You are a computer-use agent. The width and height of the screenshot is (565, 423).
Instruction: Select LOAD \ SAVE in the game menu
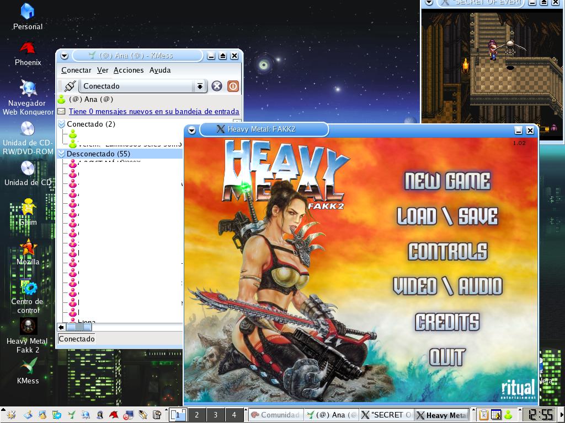[x=447, y=216]
